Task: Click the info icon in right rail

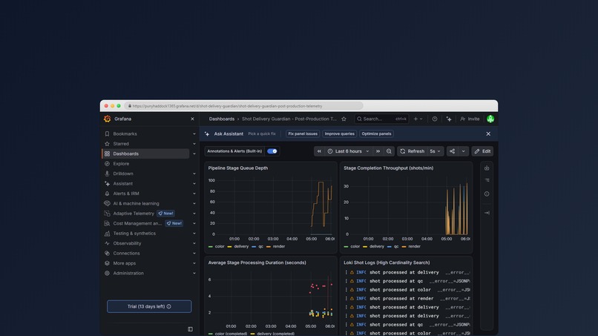Action: 487,194
